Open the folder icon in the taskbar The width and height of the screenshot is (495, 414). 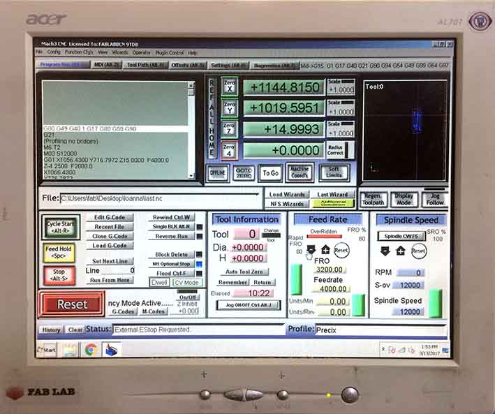click(x=70, y=350)
